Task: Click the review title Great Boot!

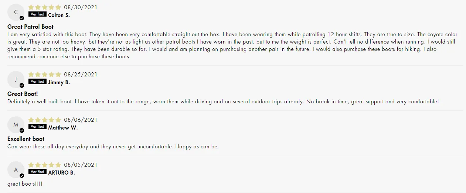Action: pyautogui.click(x=23, y=94)
